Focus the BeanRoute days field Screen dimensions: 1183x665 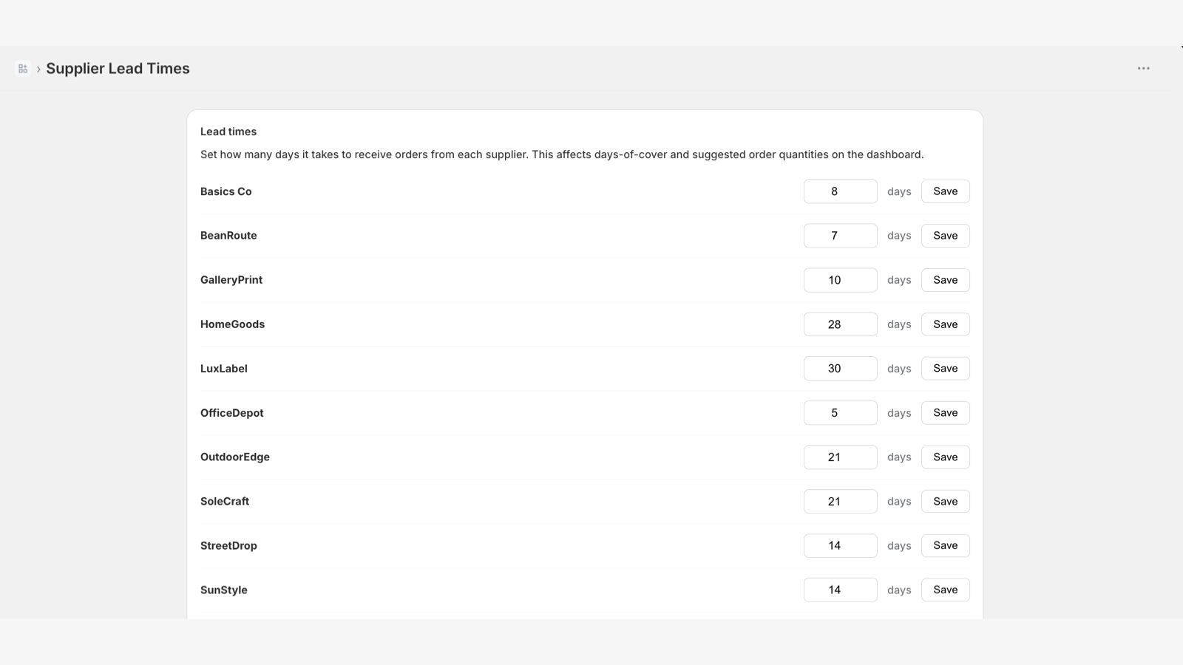[x=840, y=236]
